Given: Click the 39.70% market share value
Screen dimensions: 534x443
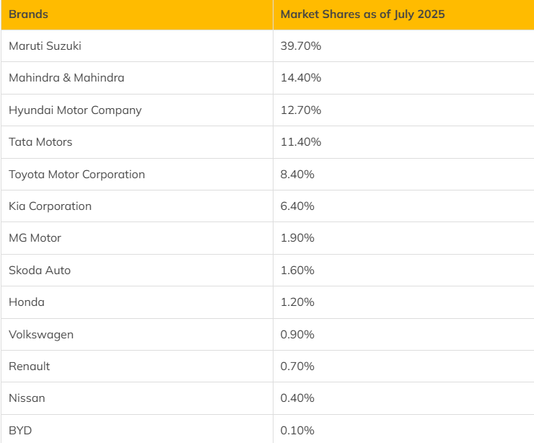Looking at the screenshot, I should (x=301, y=46).
